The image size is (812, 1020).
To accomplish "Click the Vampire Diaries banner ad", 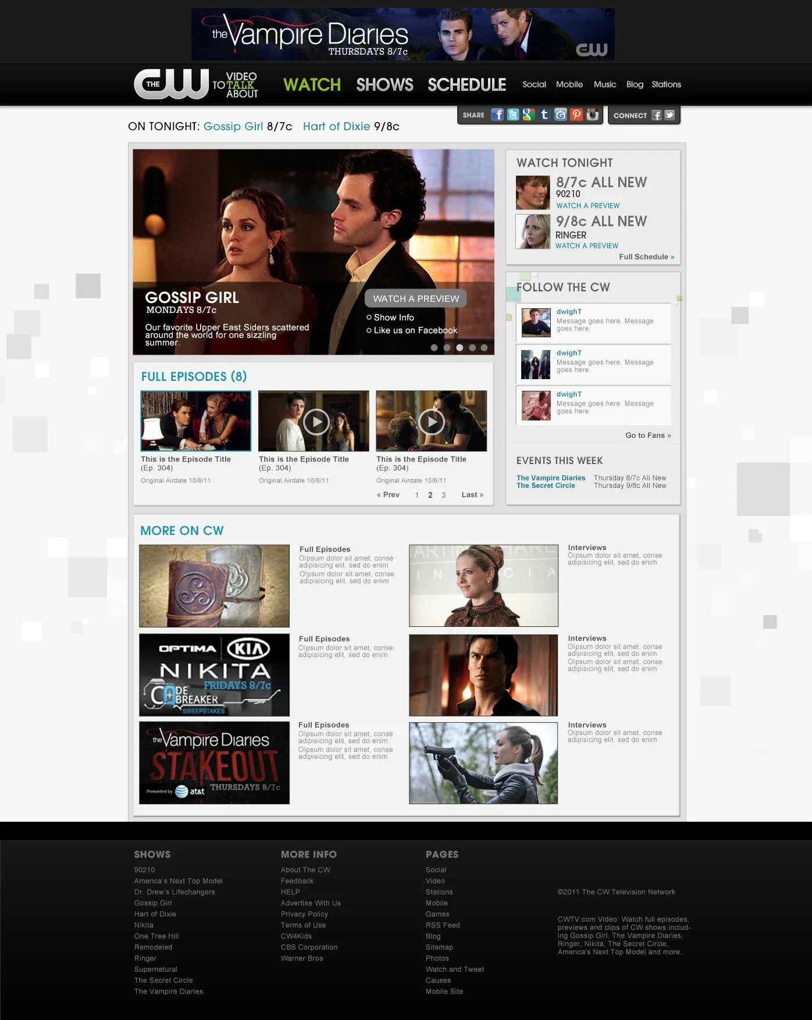I will (403, 34).
